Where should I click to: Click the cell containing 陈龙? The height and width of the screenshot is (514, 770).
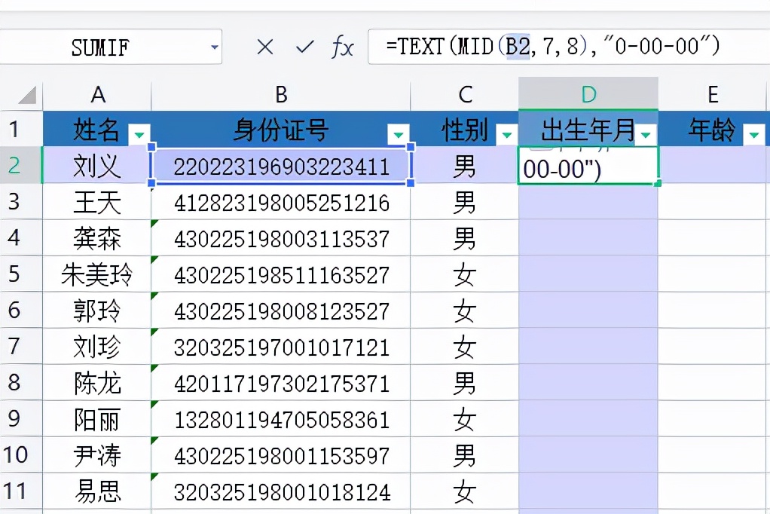pyautogui.click(x=97, y=382)
